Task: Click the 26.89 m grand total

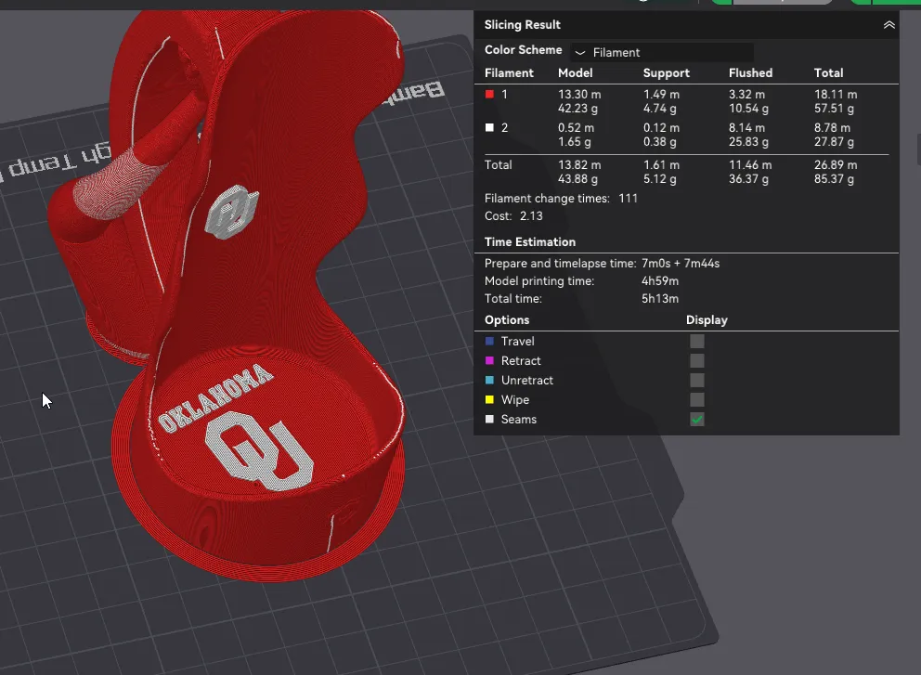Action: (836, 165)
